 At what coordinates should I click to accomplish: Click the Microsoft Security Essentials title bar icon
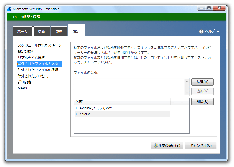coord(9,9)
